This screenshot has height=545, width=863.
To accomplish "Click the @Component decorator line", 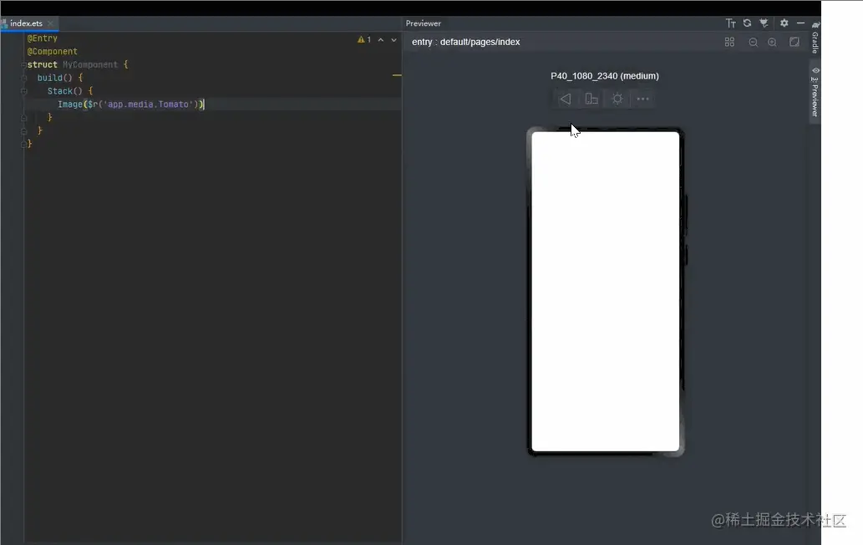I will [x=53, y=52].
